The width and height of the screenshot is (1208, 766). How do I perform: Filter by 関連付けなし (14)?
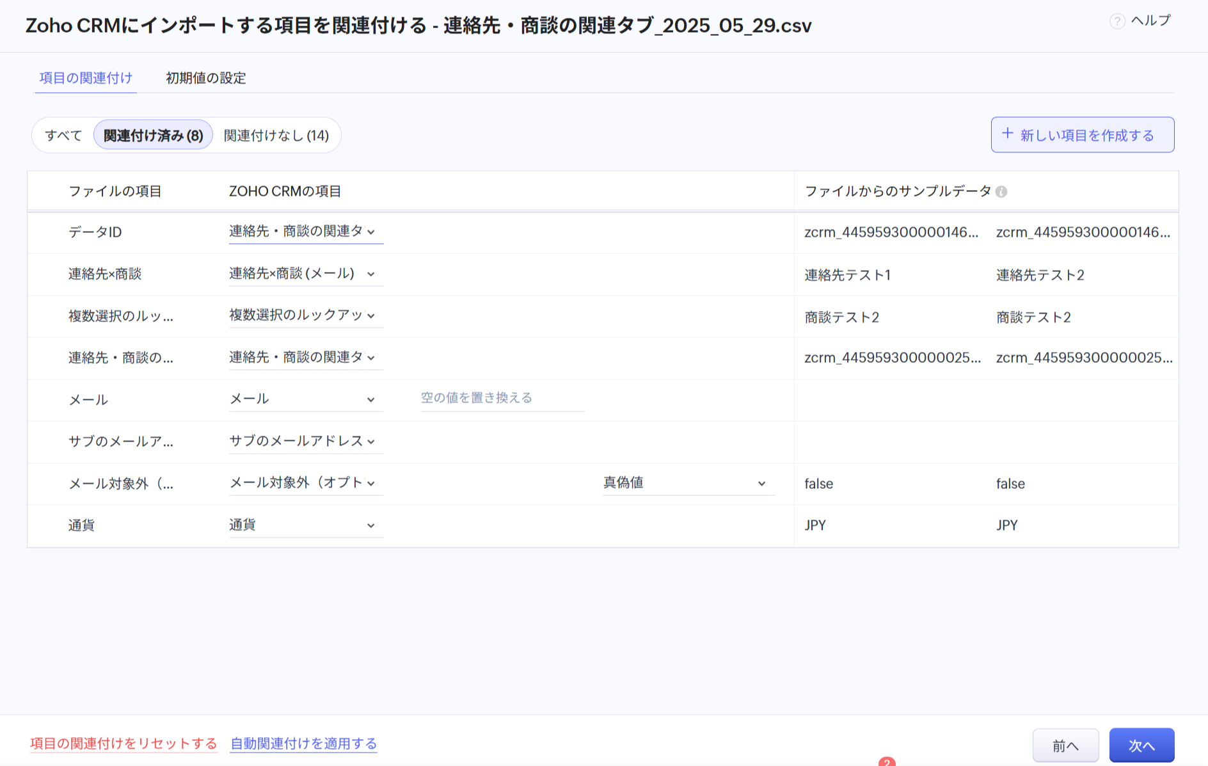[x=276, y=136]
